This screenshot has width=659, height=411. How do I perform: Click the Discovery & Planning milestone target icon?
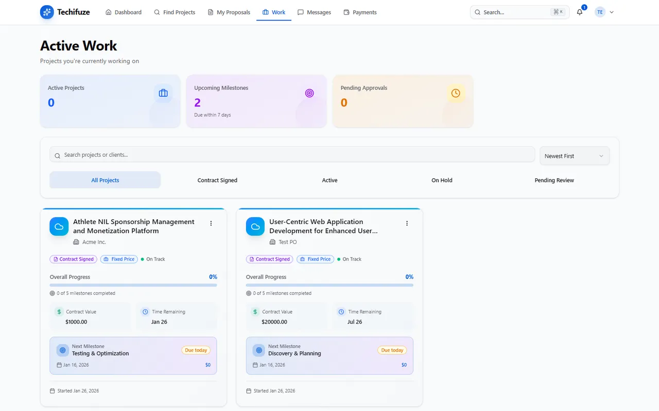point(259,350)
